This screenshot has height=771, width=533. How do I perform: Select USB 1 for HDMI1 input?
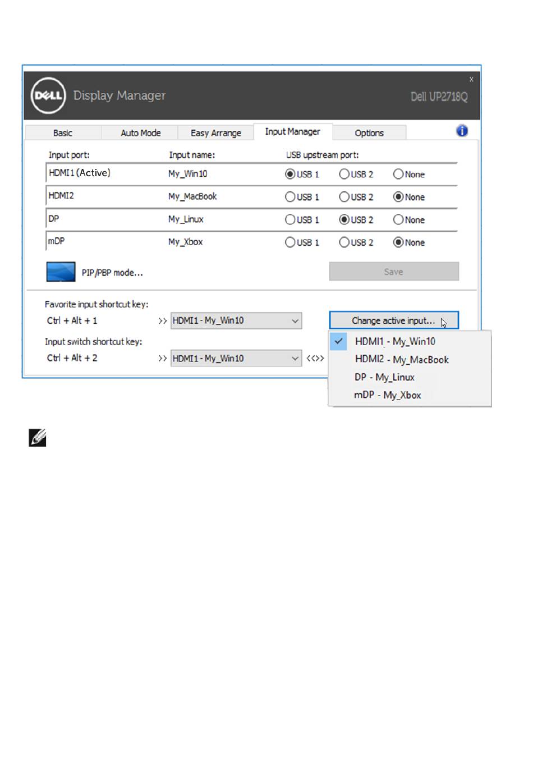[x=290, y=174]
